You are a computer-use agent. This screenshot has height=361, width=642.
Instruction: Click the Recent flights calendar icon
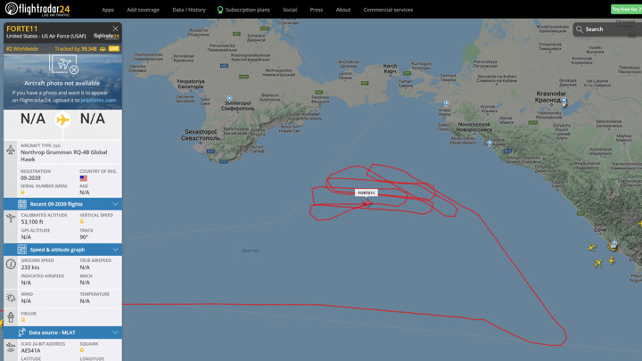click(22, 204)
